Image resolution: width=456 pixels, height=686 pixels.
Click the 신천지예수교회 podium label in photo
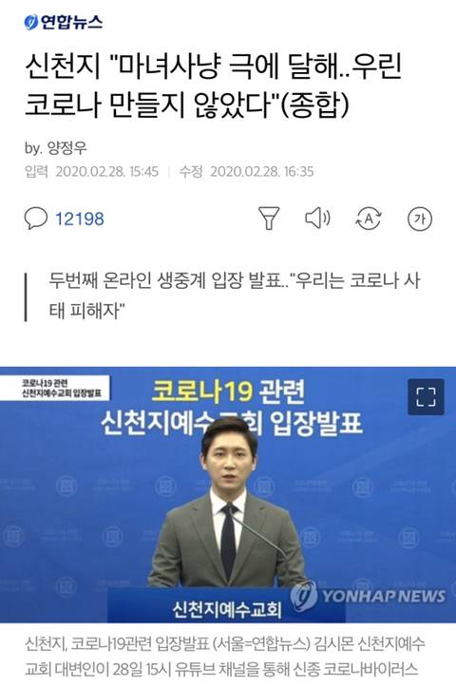(x=226, y=608)
